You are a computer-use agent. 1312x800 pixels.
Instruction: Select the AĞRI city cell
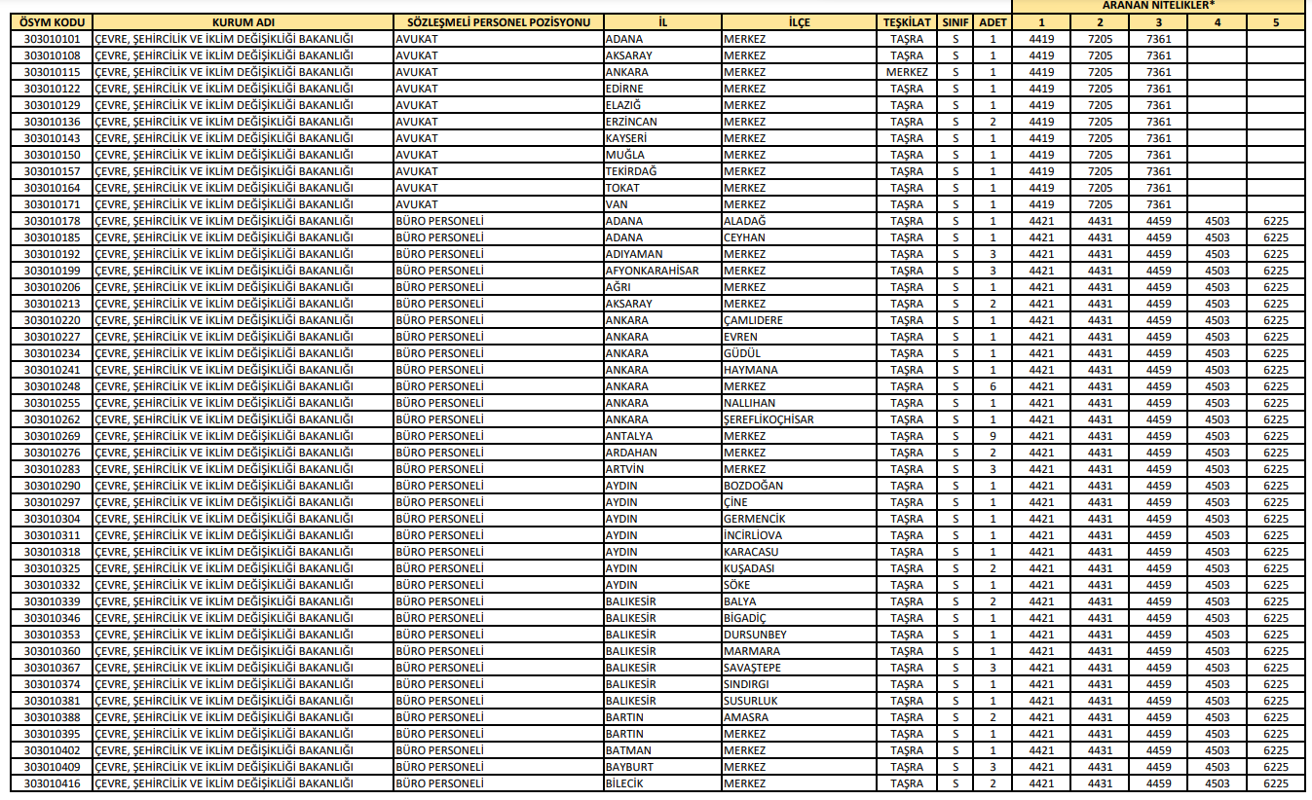[x=662, y=287]
